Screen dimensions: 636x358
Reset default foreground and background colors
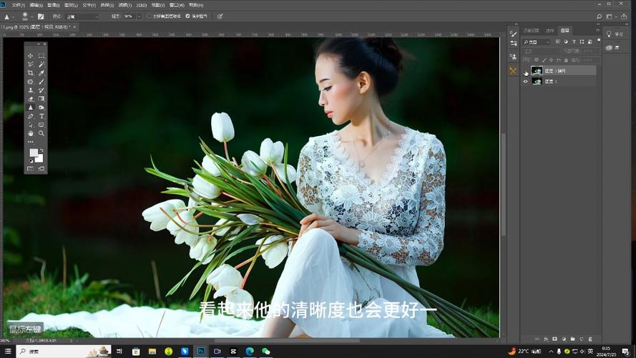click(x=31, y=160)
